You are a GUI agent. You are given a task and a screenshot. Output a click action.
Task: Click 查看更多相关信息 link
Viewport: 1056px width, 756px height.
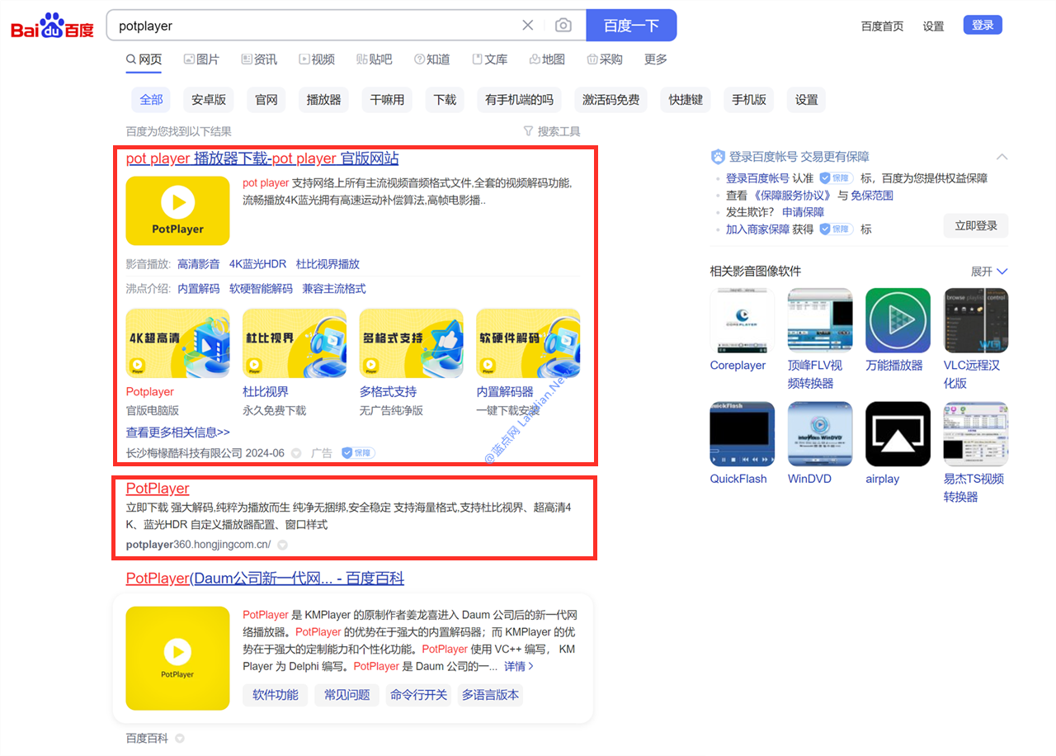[x=178, y=432]
